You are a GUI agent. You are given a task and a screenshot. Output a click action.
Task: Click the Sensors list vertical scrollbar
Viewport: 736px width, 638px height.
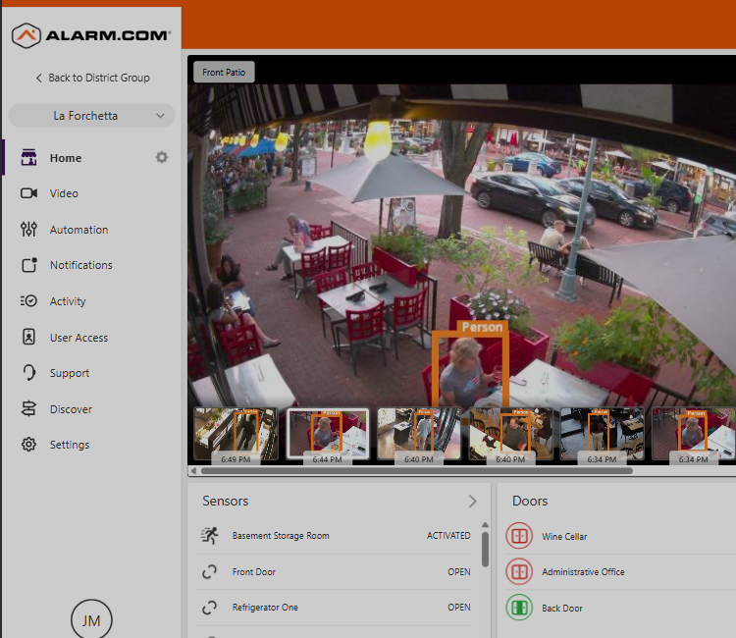point(486,550)
